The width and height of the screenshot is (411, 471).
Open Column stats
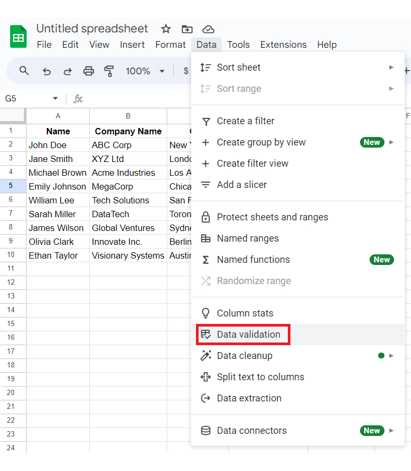point(298,313)
